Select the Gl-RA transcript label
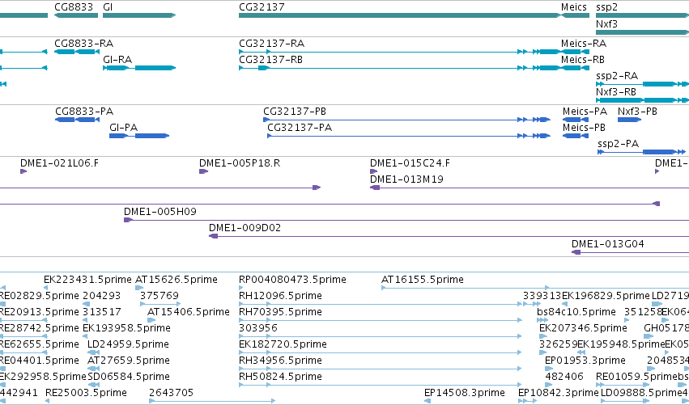 pos(117,60)
